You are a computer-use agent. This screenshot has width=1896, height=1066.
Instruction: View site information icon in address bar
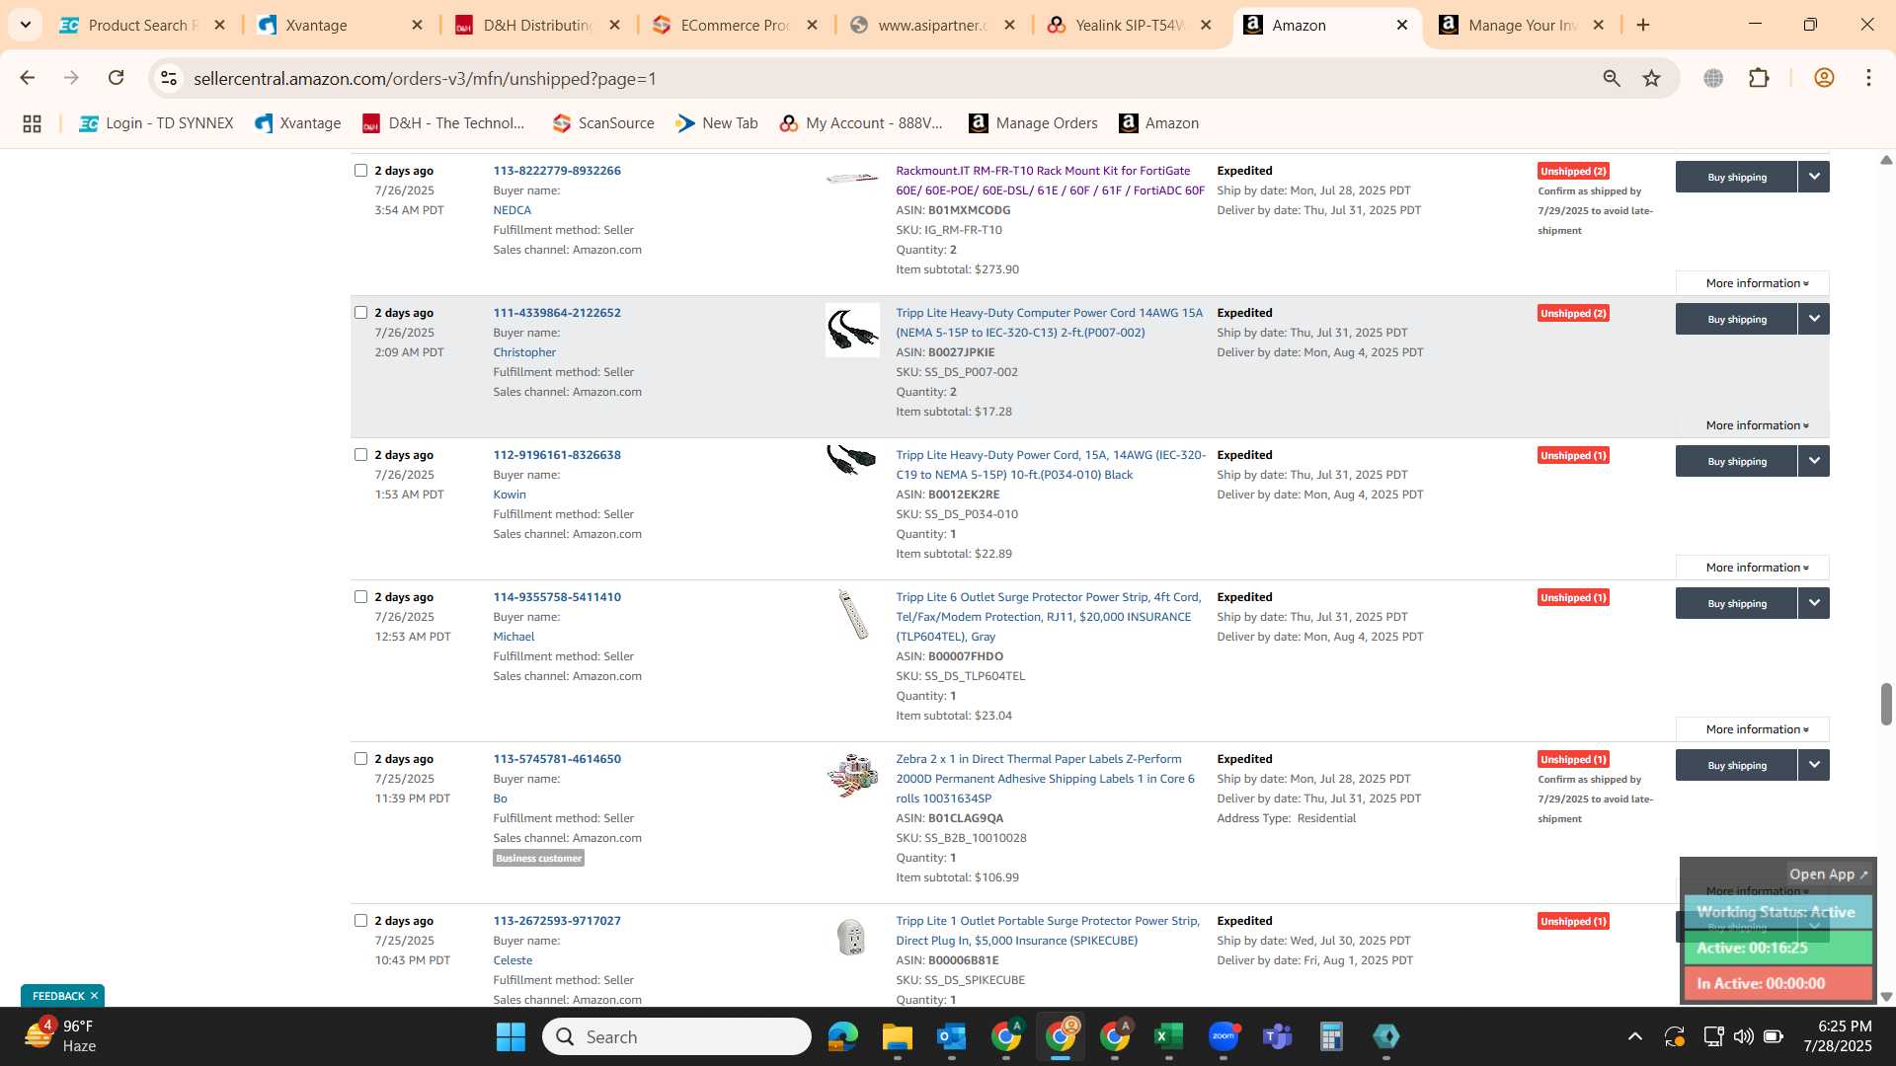pos(169,78)
